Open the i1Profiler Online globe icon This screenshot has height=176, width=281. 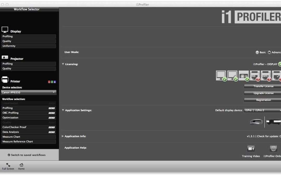[273, 149]
